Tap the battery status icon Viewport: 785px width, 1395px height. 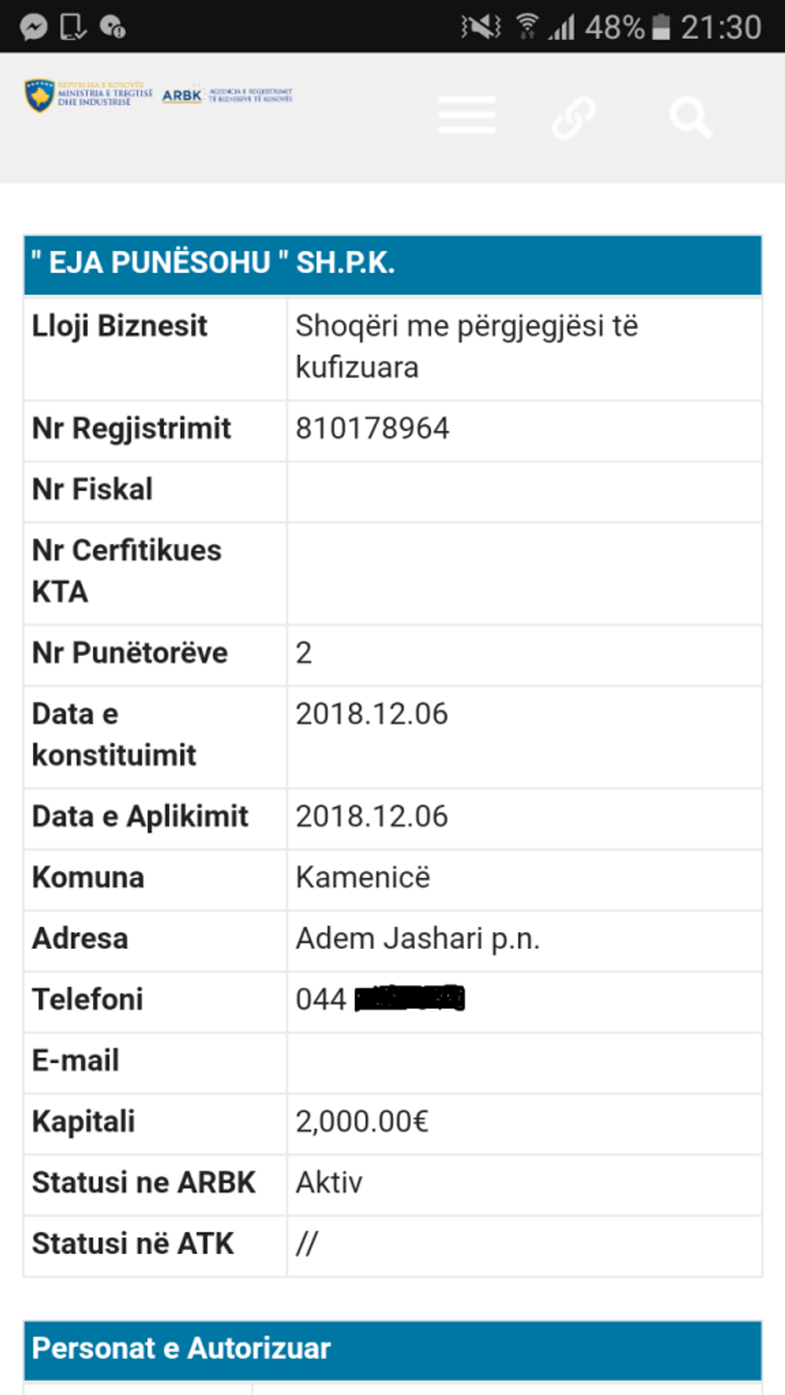661,27
